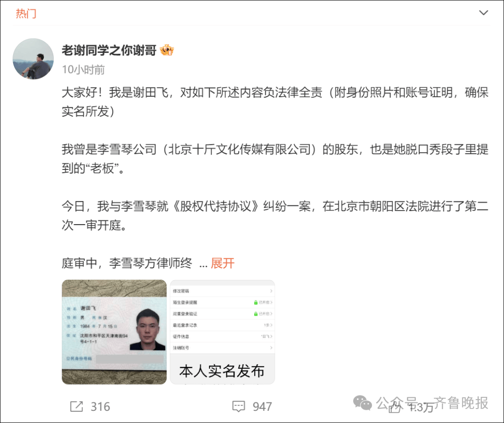Open the comments speech bubble icon
The height and width of the screenshot is (423, 504).
(238, 406)
